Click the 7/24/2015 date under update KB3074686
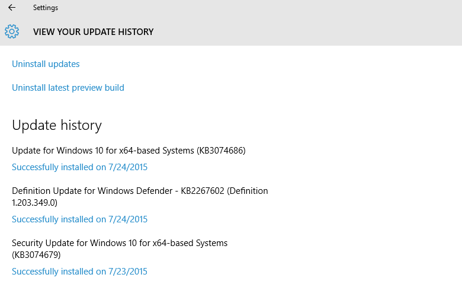The image size is (462, 284). (x=127, y=167)
